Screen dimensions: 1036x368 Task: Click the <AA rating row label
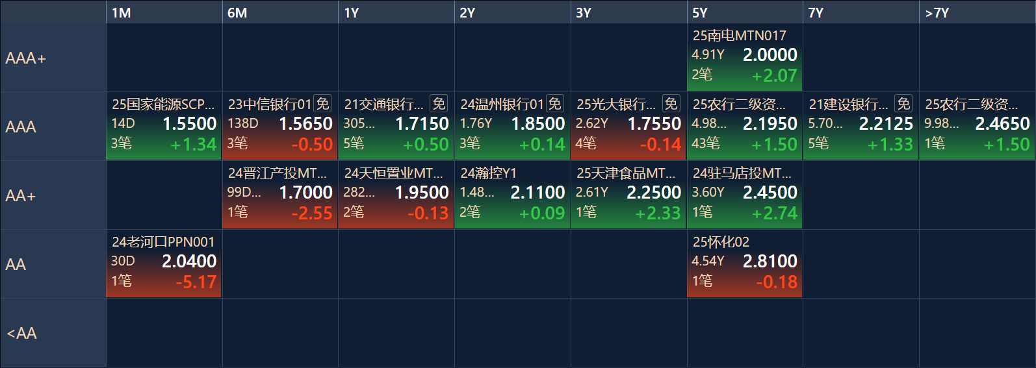22,334
